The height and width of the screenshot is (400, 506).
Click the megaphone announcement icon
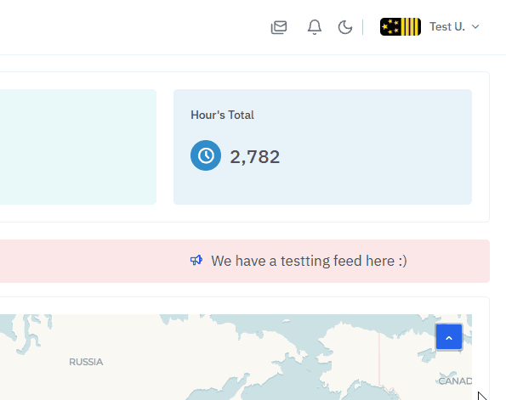coord(196,260)
